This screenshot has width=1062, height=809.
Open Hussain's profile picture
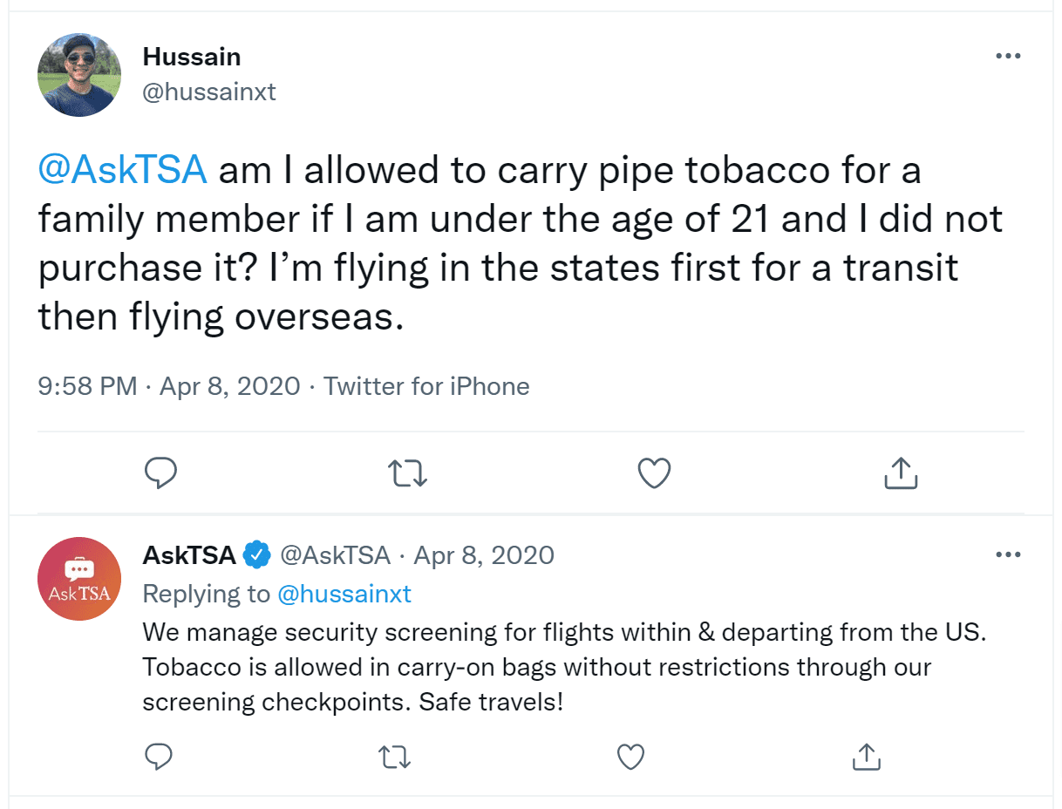(79, 75)
